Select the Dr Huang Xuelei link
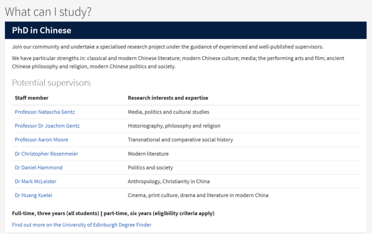The image size is (372, 234). pos(33,195)
